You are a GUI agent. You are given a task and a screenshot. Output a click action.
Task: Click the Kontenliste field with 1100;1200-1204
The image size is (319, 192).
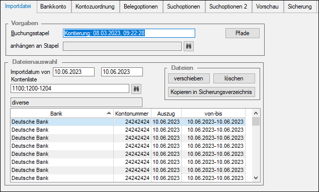click(70, 88)
